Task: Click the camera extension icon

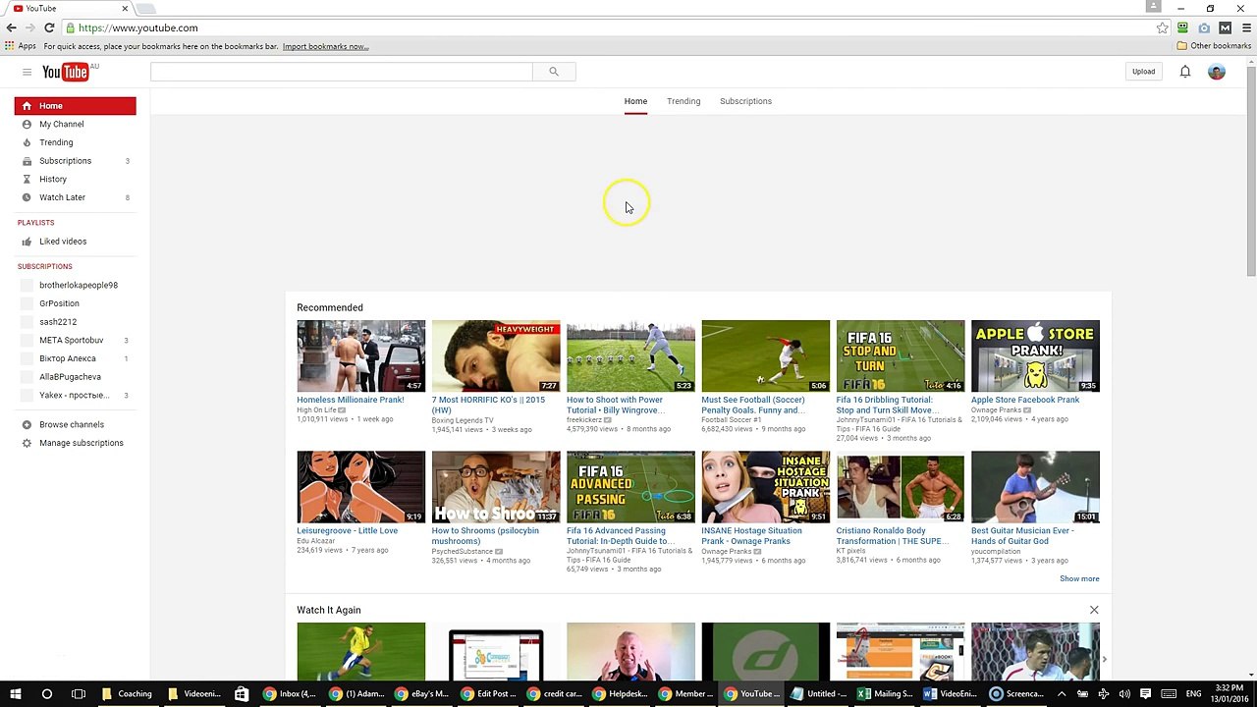Action: (x=1204, y=27)
